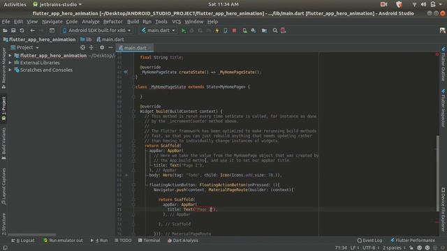Expand the Scratches and Consoles node
The image size is (447, 251).
tap(10, 70)
